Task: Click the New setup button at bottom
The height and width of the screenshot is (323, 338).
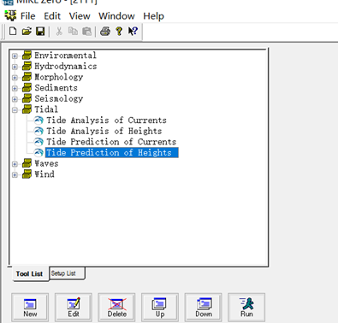Action: coord(30,308)
